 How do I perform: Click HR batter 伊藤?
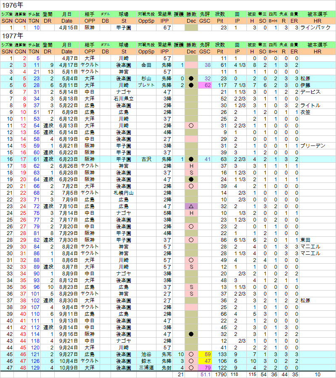pyautogui.click(x=305, y=85)
